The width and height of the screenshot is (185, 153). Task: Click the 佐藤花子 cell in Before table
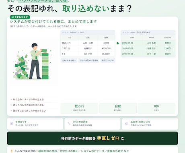[x=88, y=48]
